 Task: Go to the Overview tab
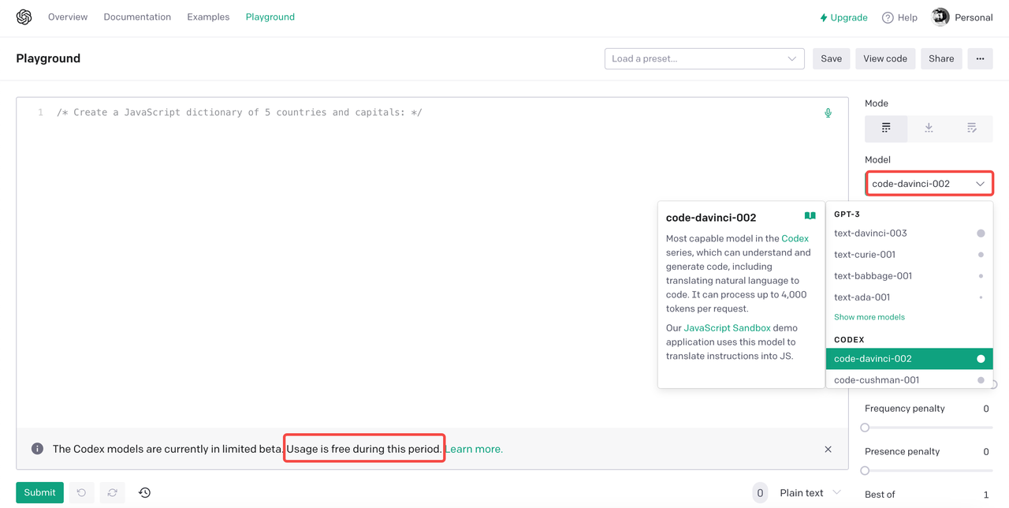coord(68,17)
